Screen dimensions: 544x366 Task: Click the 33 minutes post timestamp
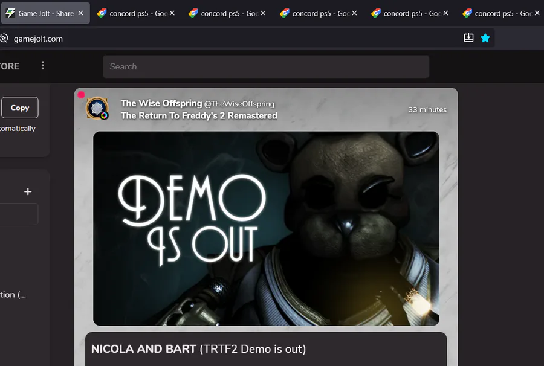(427, 109)
